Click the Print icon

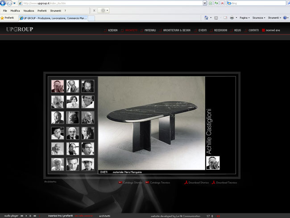click(232, 18)
